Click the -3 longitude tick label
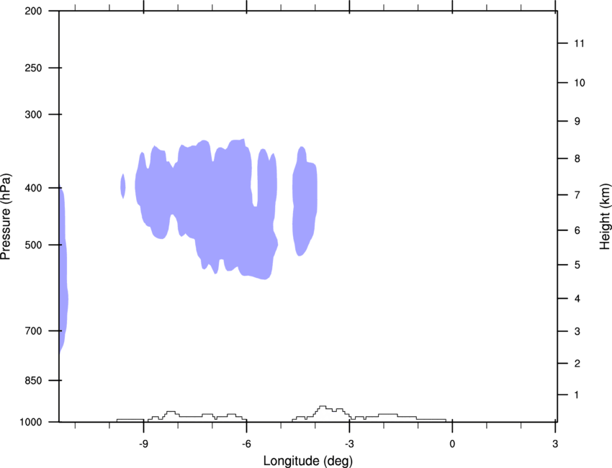Image resolution: width=612 pixels, height=468 pixels. [x=349, y=444]
